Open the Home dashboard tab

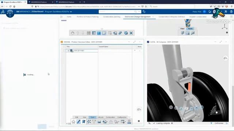(69, 17)
